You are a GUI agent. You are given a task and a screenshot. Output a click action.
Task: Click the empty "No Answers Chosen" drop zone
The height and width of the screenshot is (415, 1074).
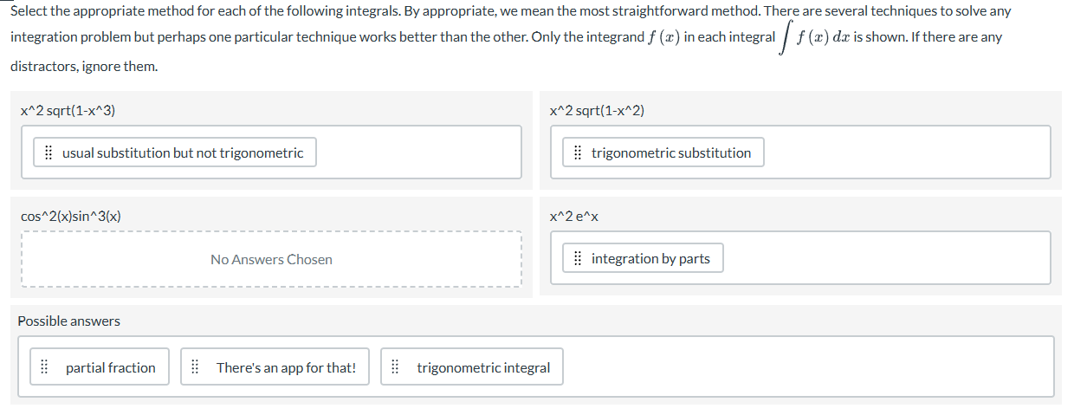tap(271, 259)
